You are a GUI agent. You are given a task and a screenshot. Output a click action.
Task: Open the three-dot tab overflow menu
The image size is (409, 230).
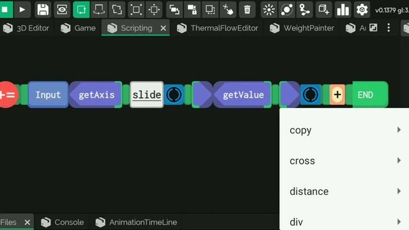click(389, 27)
